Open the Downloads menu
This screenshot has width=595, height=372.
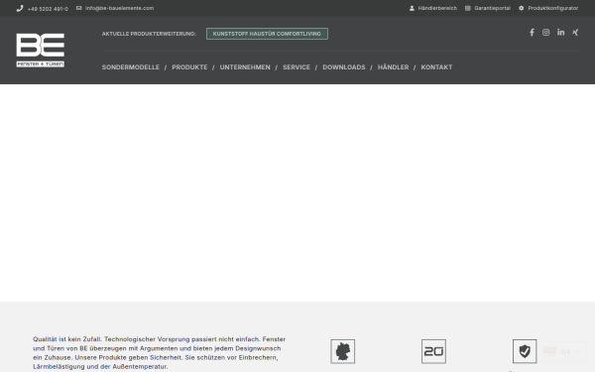tap(344, 67)
